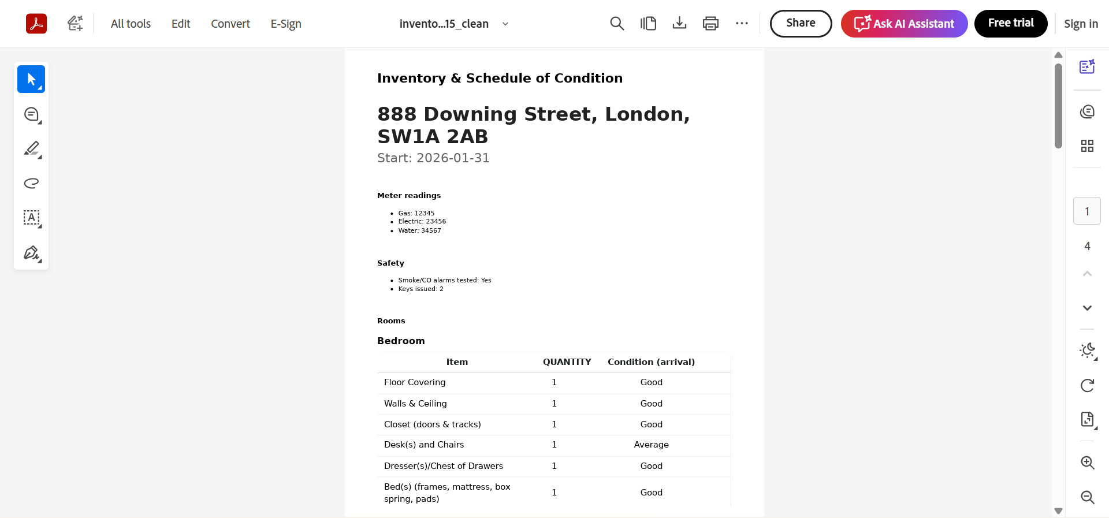This screenshot has width=1109, height=518.
Task: Go to previous page arrow
Action: coord(1087,274)
